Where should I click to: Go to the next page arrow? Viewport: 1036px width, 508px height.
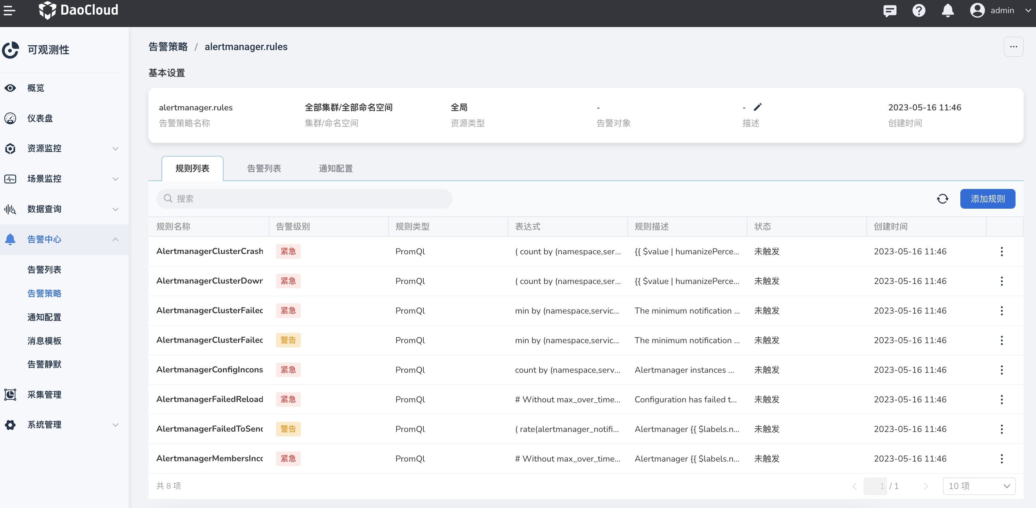point(926,486)
